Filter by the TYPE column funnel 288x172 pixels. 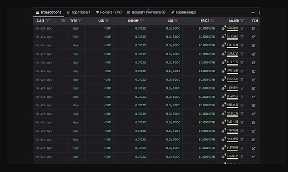[x=80, y=21]
